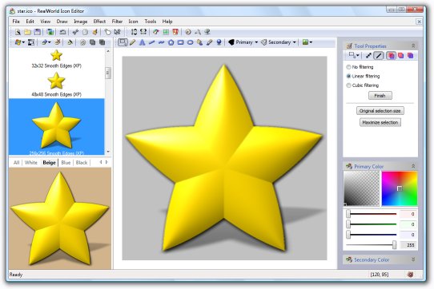Switch to the Blue background tab
The image size is (434, 289).
point(66,163)
